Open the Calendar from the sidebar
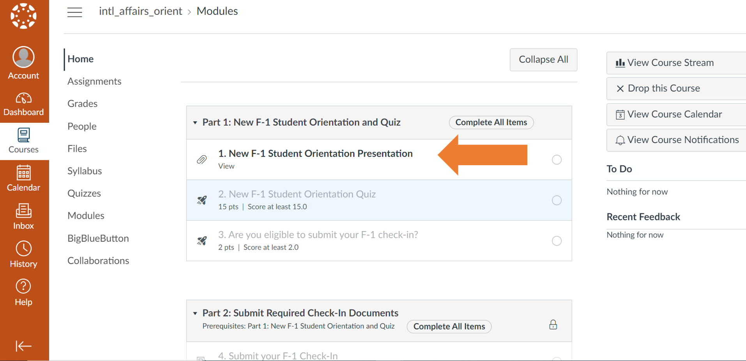 click(x=23, y=179)
